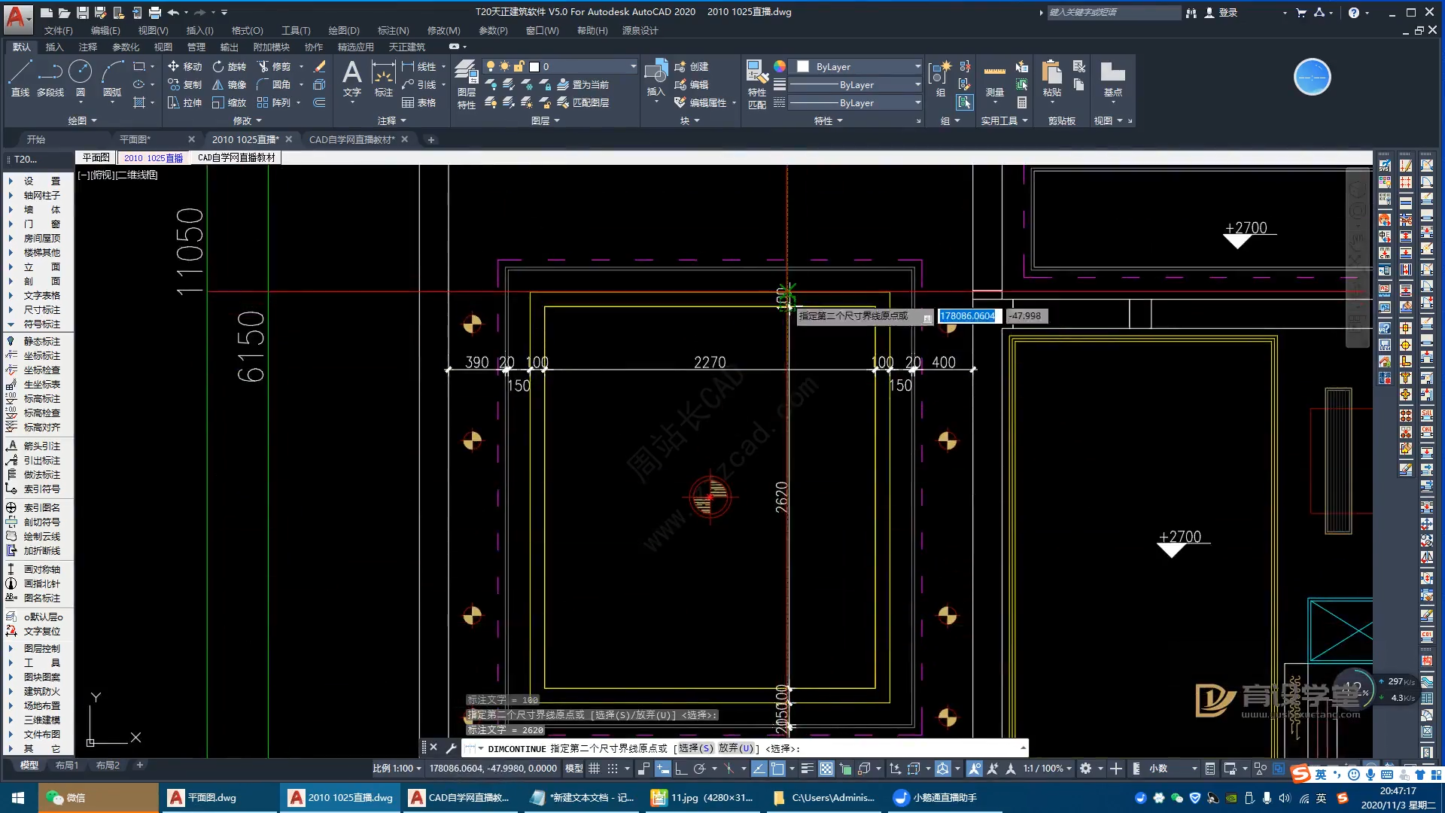This screenshot has width=1445, height=813.
Task: Open the 小数 units dropdown
Action: point(1173,769)
